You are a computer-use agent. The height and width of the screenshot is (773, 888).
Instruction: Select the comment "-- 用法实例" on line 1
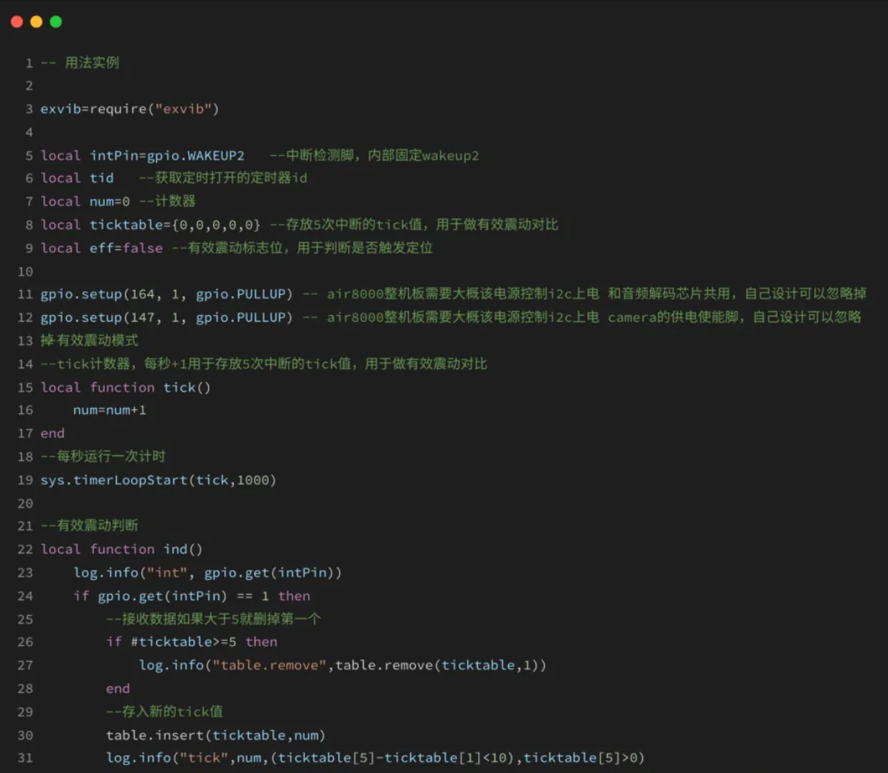point(80,63)
